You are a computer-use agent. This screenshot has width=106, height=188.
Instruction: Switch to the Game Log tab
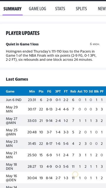point(37,9)
